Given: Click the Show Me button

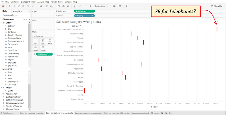Looking at the screenshot, I should pyautogui.click(x=217, y=6).
